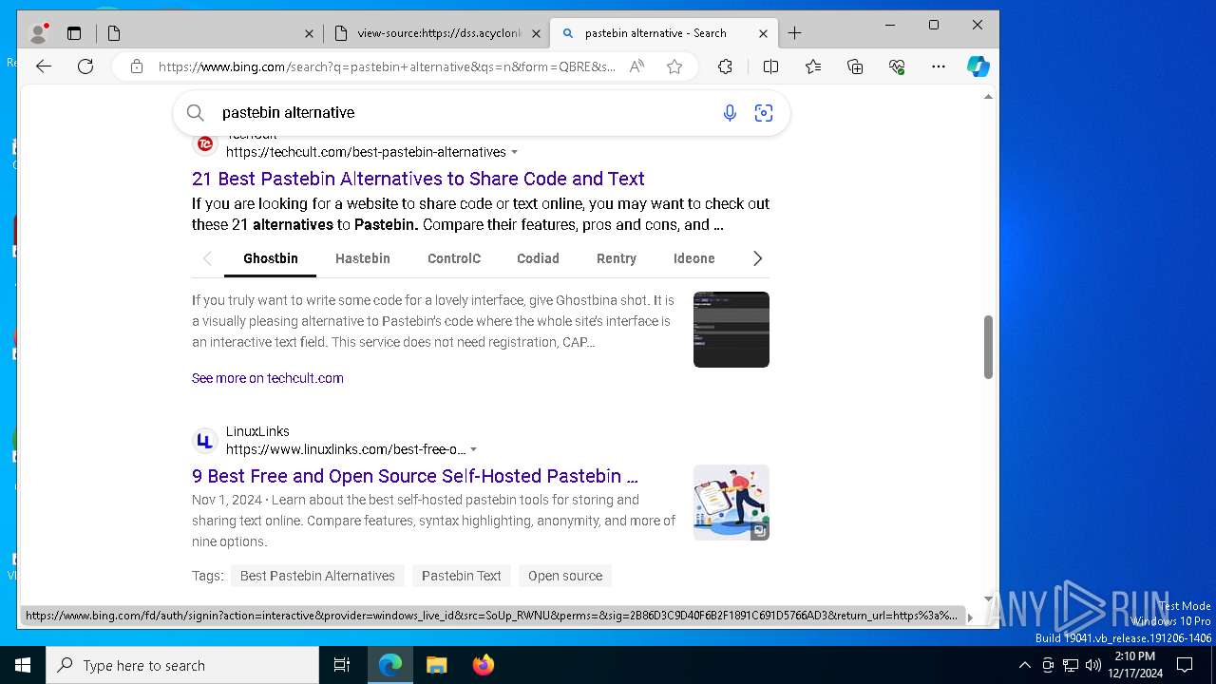Add this page to favorites star

point(674,66)
